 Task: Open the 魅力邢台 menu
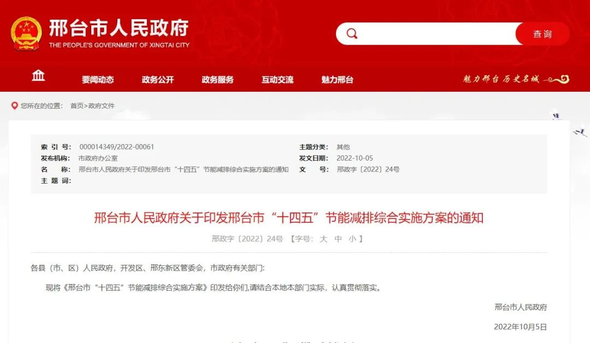point(337,80)
